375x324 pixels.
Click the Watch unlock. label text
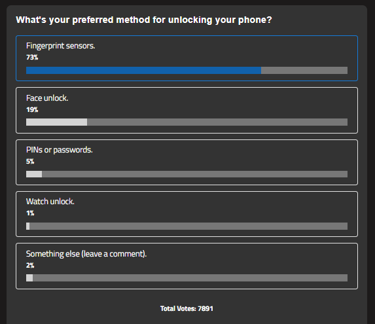pos(50,202)
